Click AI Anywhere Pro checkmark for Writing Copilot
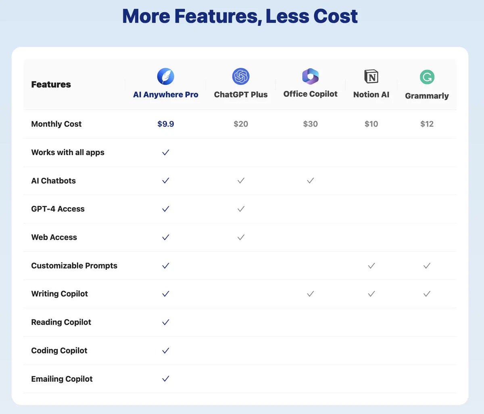The height and width of the screenshot is (414, 484). coord(165,294)
